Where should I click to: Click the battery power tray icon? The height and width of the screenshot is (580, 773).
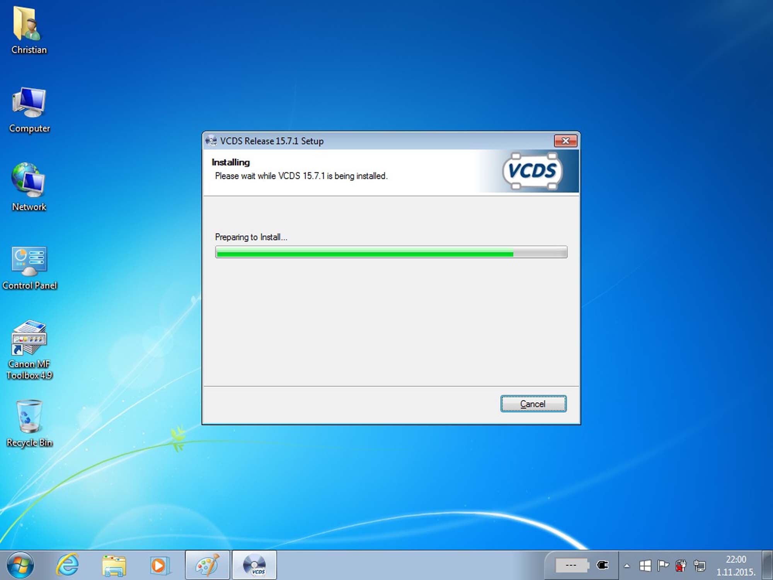[x=681, y=566]
